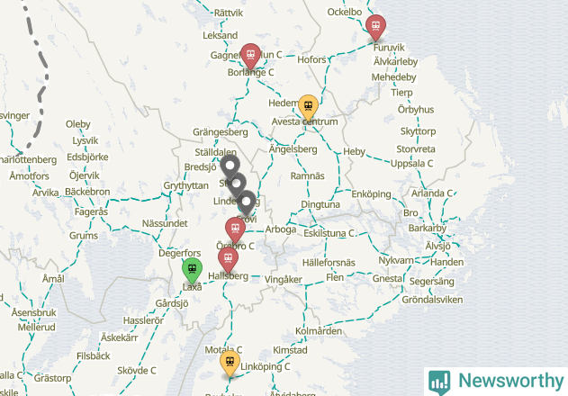Click the Eskilstuna C map label
The width and height of the screenshot is (568, 396).
(329, 233)
